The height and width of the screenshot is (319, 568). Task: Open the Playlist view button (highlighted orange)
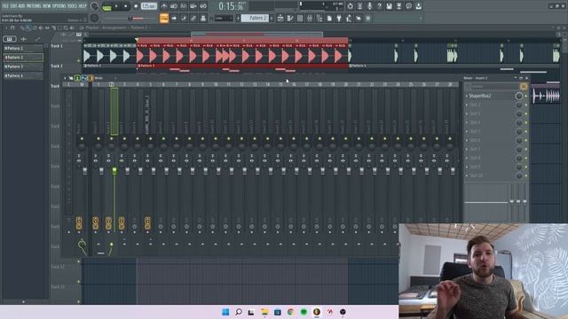click(163, 18)
